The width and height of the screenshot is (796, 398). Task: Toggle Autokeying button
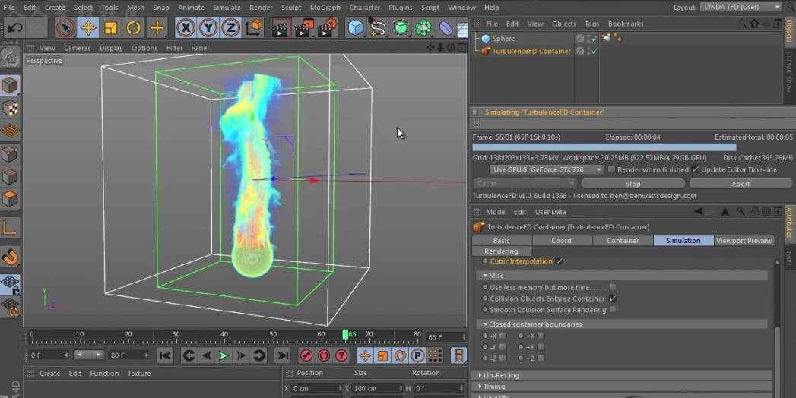(x=323, y=355)
